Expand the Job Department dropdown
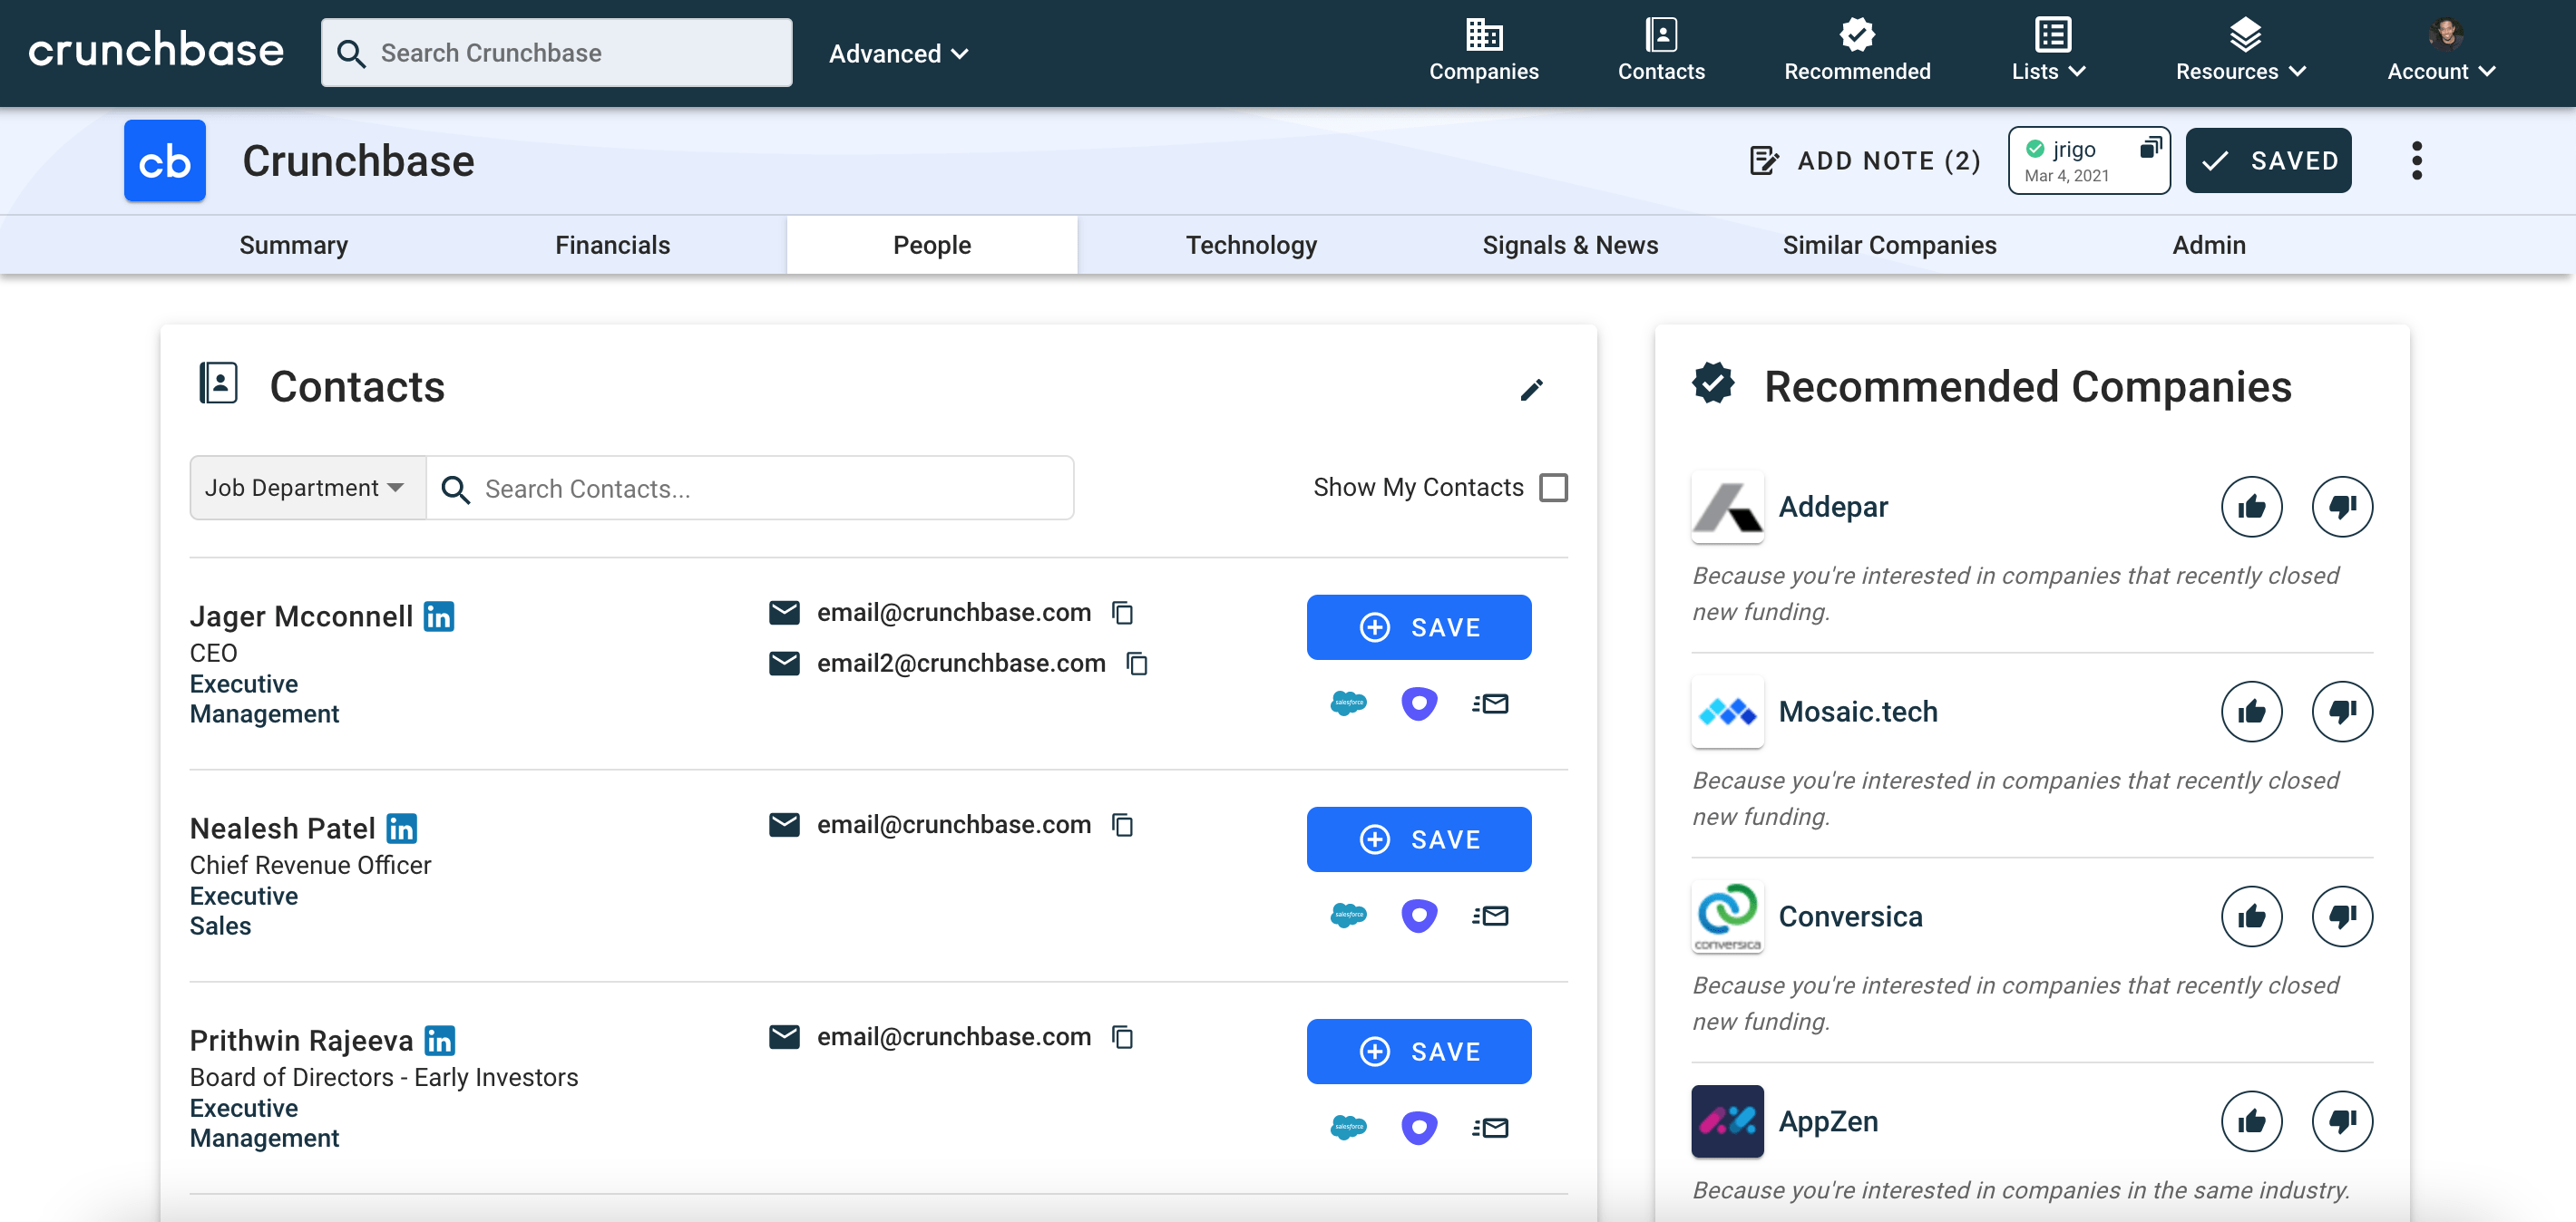The width and height of the screenshot is (2576, 1222). coord(306,488)
